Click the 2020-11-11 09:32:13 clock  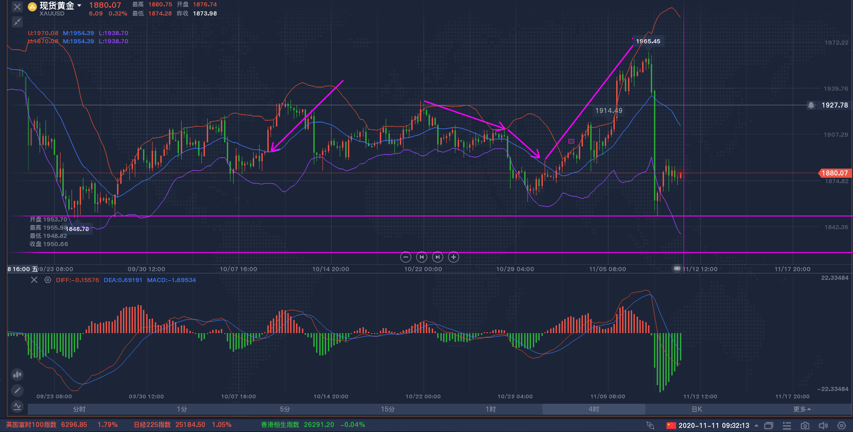[x=714, y=426]
